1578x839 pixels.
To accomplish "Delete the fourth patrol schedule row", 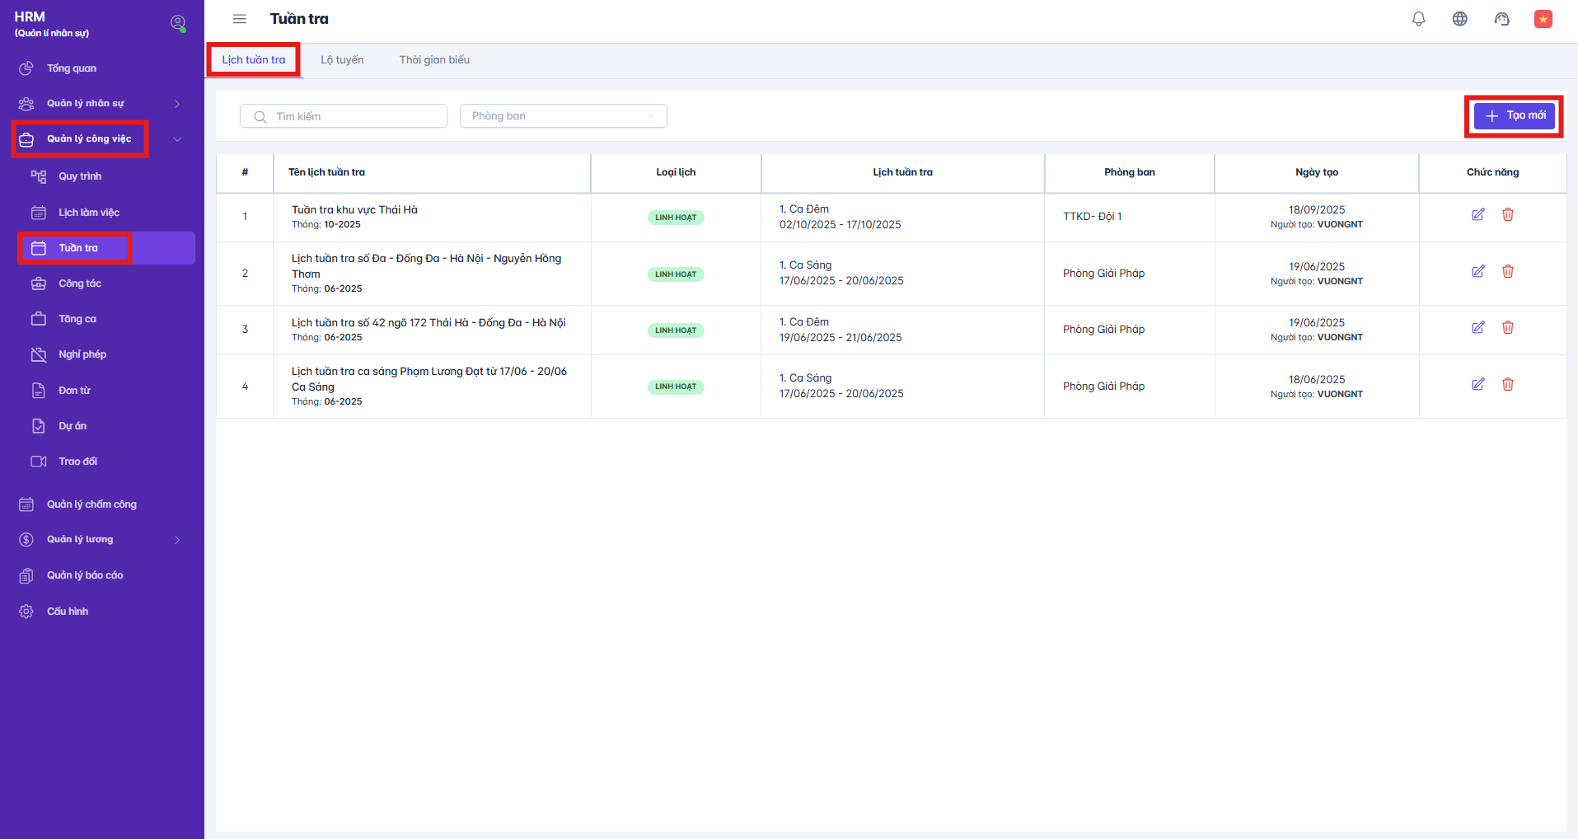I will 1507,385.
